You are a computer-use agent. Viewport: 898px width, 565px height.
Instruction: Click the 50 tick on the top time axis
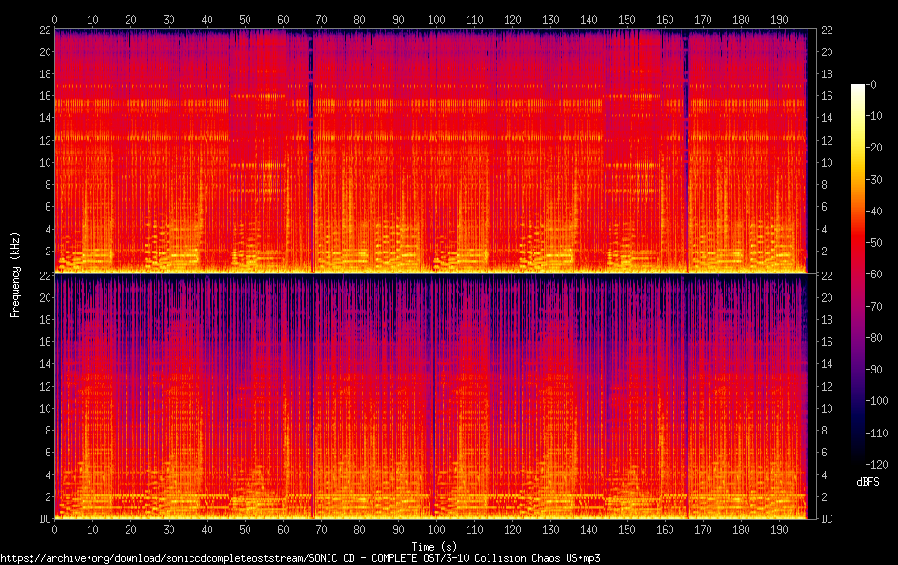(x=245, y=19)
